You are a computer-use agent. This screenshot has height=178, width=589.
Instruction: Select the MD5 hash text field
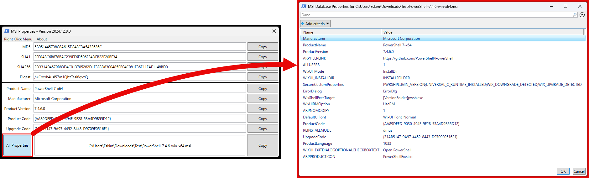pyautogui.click(x=139, y=47)
